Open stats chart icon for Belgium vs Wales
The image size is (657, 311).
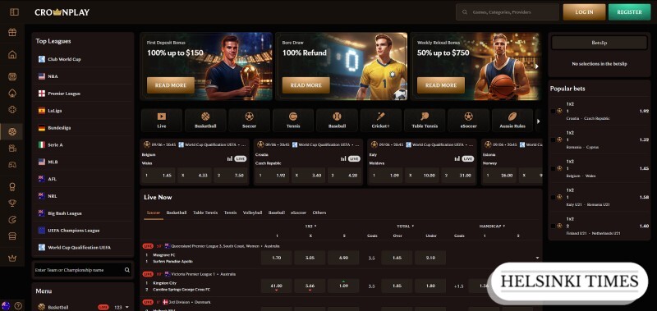(x=230, y=159)
